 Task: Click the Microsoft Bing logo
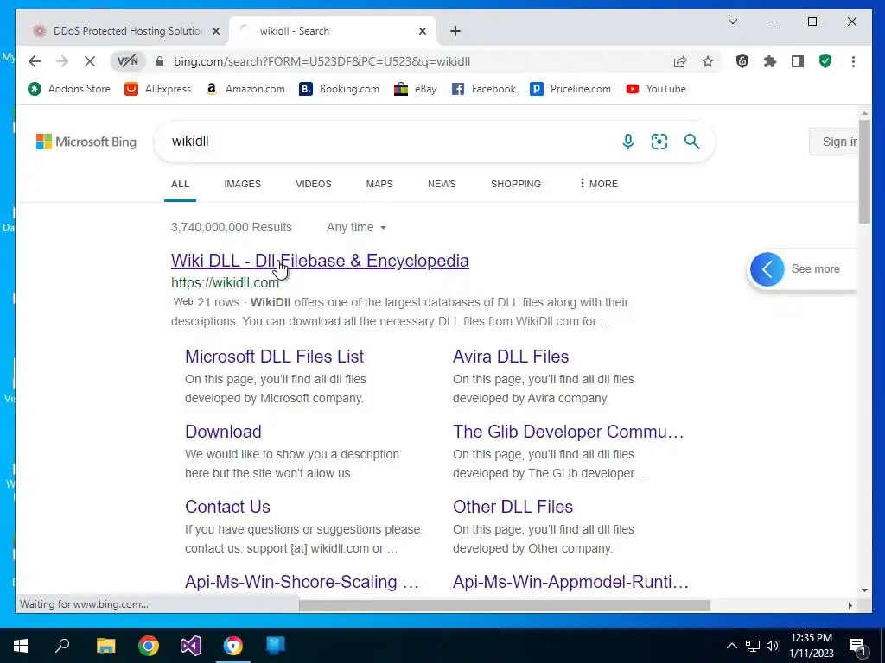(x=86, y=142)
